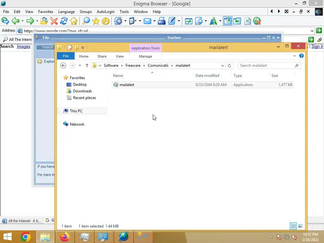Click the open-folder with arrow toolbar icon
The width and height of the screenshot is (324, 243).
[x=44, y=21]
